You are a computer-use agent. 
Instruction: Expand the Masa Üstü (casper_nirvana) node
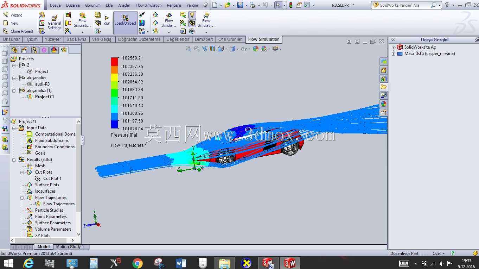tap(394, 54)
